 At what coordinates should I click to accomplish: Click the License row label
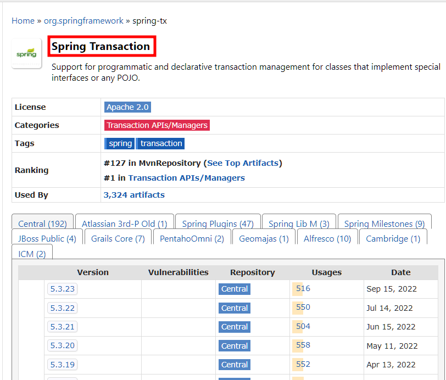tap(30, 107)
